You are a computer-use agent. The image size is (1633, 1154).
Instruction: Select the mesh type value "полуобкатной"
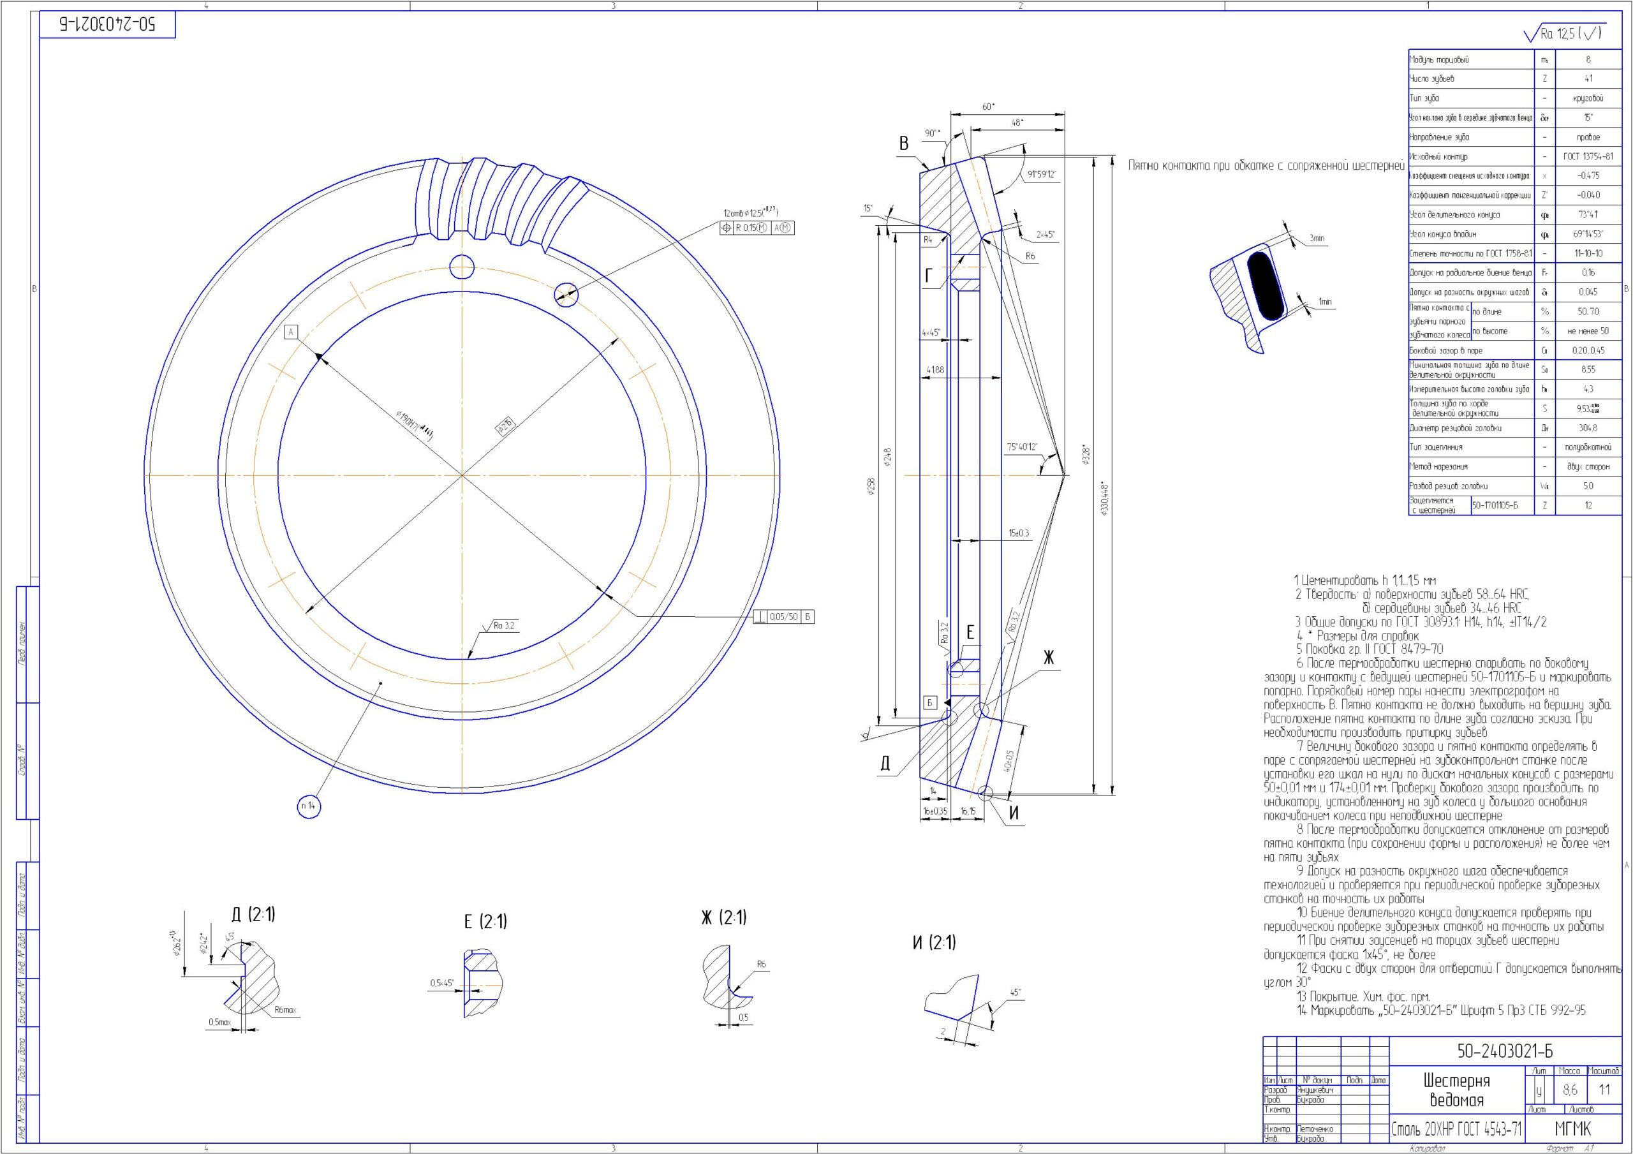1588,448
